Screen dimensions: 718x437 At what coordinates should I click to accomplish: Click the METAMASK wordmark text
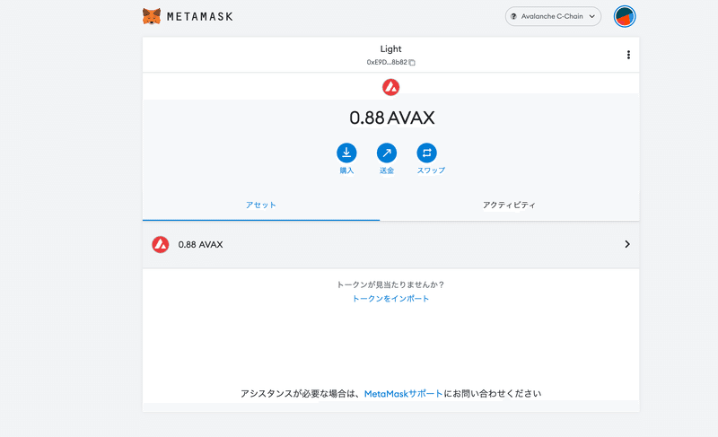(199, 17)
